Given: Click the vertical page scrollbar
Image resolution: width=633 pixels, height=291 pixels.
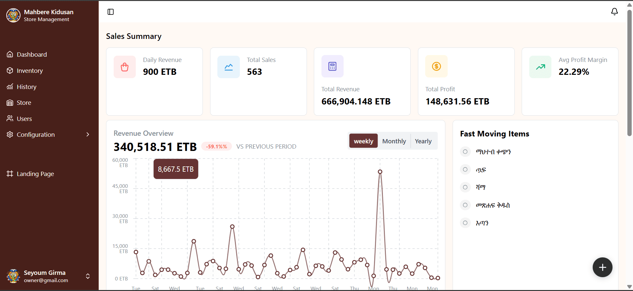Looking at the screenshot, I should coord(629,73).
